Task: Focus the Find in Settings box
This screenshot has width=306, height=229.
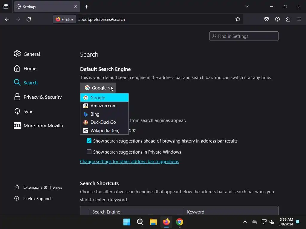Action: click(244, 36)
